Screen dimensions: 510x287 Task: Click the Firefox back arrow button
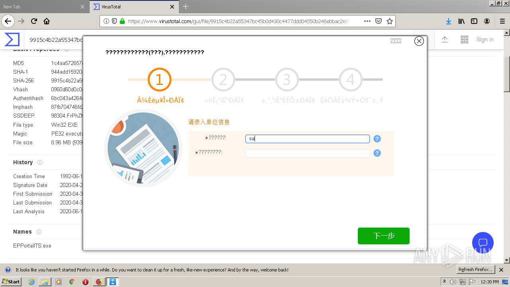point(8,21)
